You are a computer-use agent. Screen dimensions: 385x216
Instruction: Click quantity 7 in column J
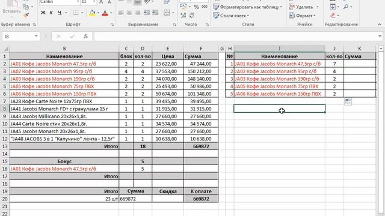[x=334, y=64]
